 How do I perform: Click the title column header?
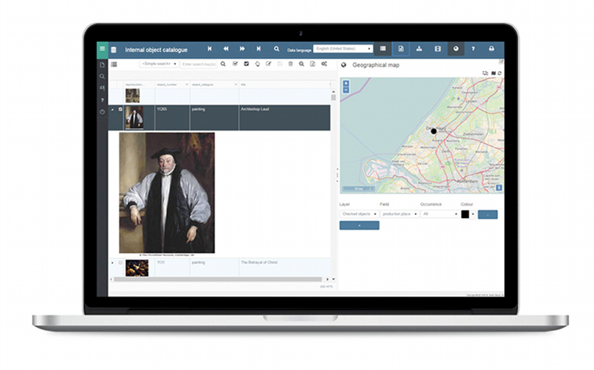click(x=284, y=85)
